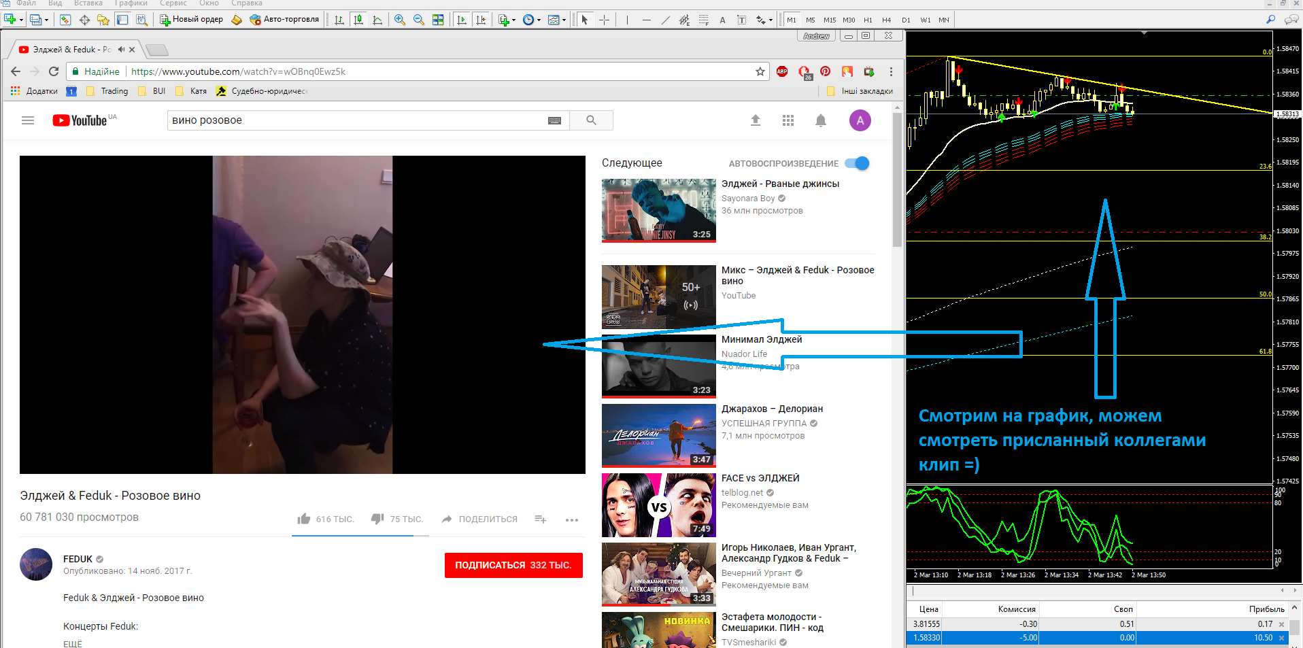
Task: Click Новый ордер button
Action: coord(191,20)
